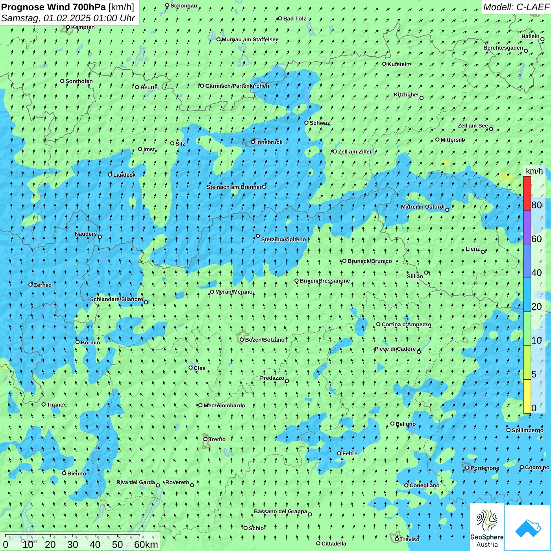Click the 'Steinach am Brenner' label
The image size is (551, 551).
[234, 187]
